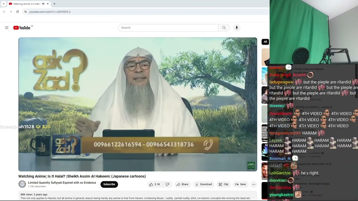Open the tab search dropdown arrow
This screenshot has width=358, height=201.
point(3,4)
